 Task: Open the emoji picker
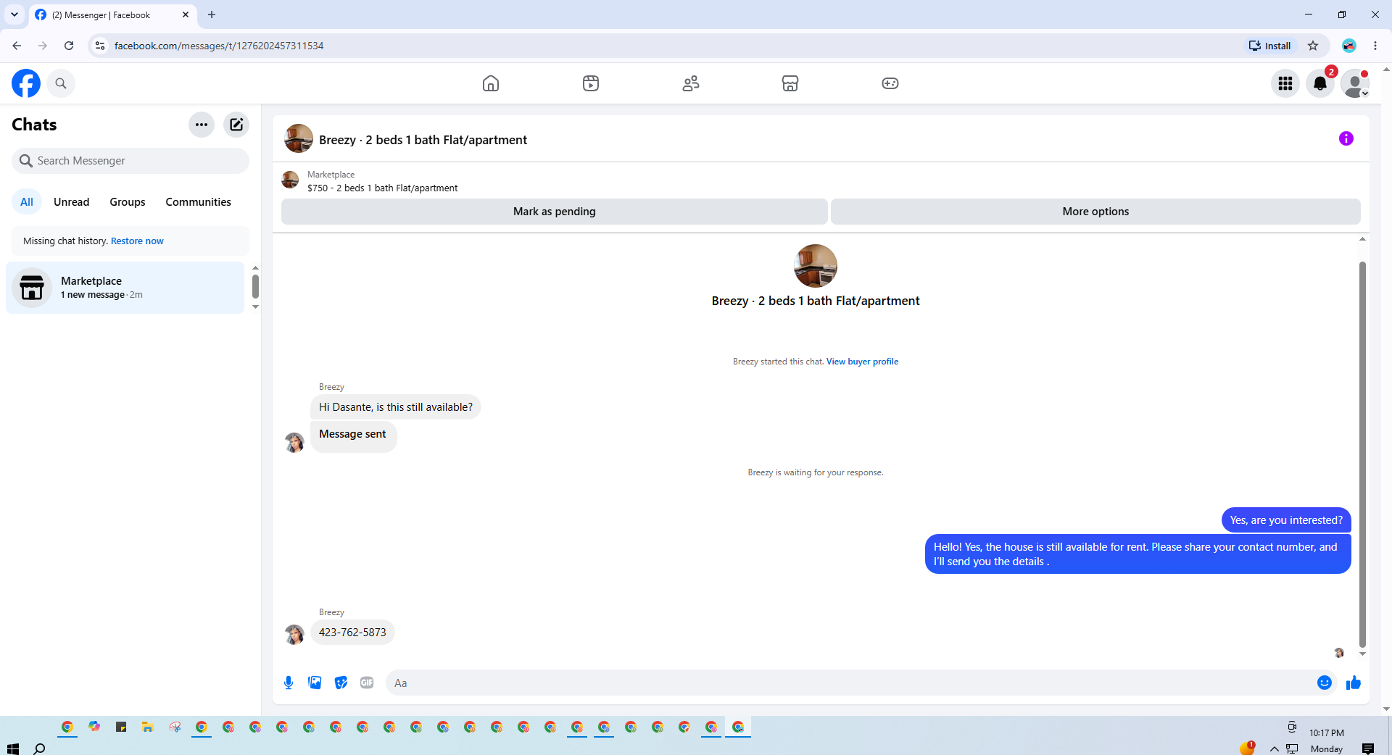[1325, 683]
